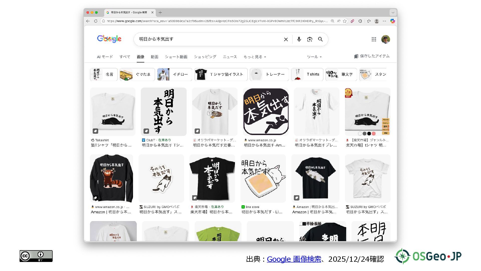Follow the Google 画像検索 source link

coord(294,259)
